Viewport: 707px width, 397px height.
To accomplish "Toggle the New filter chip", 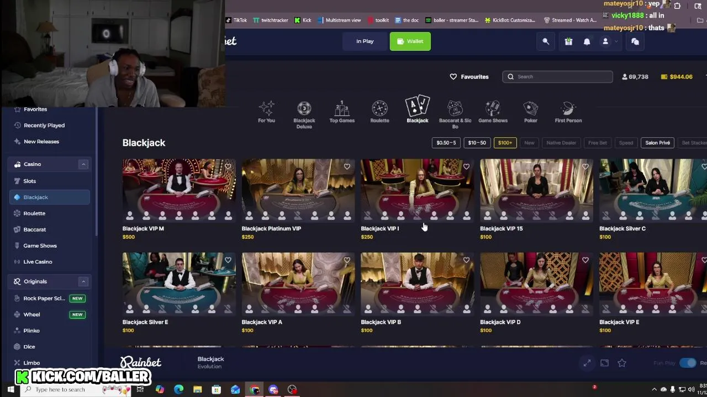I will point(529,143).
